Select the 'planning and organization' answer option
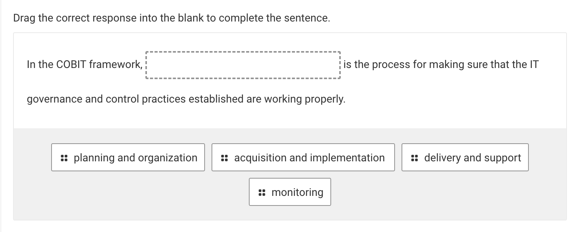 pos(128,157)
